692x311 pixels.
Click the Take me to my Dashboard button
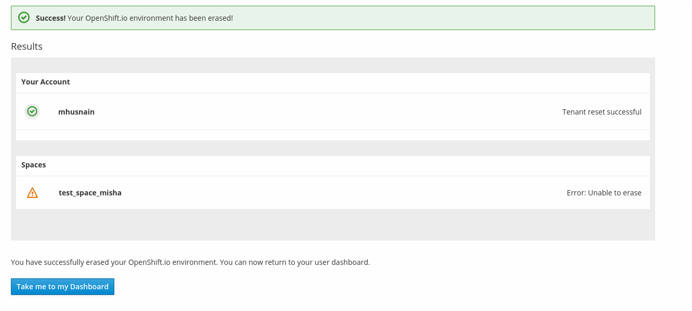[x=62, y=286]
